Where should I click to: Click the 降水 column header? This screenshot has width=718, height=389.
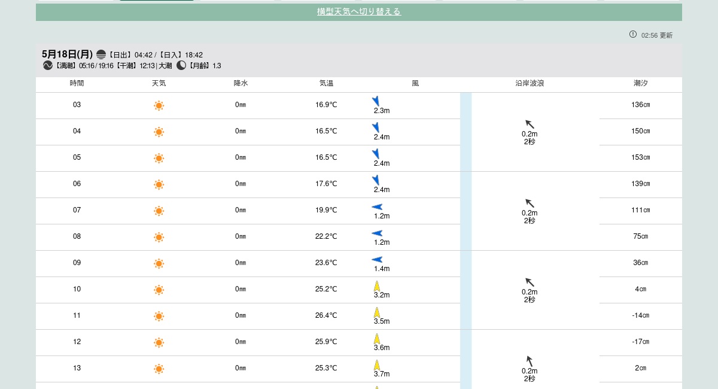click(241, 84)
